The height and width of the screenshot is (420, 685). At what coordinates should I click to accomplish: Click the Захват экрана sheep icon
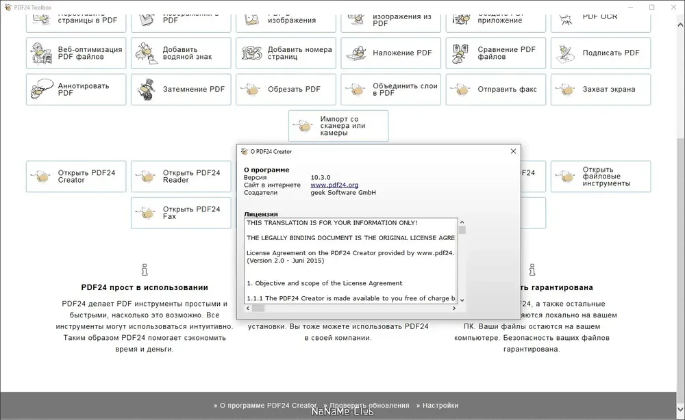(565, 90)
